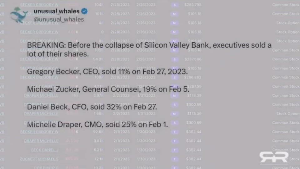Click the Gregory Becker, CEO tweet line

pos(107,71)
